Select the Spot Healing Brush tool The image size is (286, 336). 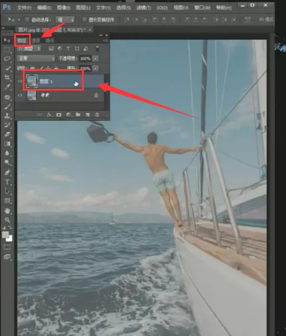(x=7, y=97)
